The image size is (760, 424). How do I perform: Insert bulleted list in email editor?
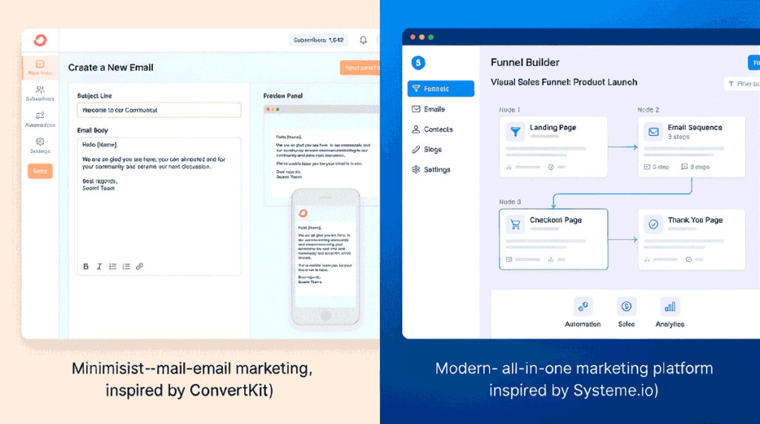[113, 267]
